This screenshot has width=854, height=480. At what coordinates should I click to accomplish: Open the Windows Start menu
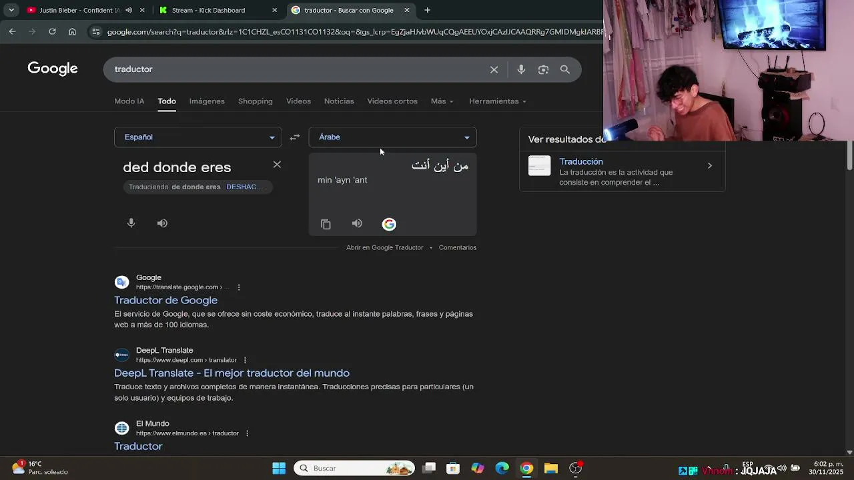pyautogui.click(x=279, y=468)
